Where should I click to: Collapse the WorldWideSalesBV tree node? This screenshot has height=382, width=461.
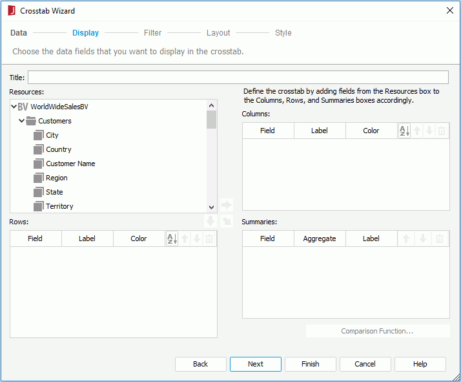(14, 106)
